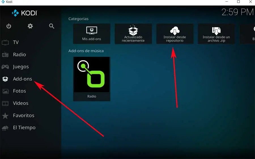This screenshot has width=255, height=159.
Task: Minimize the Kodi window
Action: click(227, 2)
